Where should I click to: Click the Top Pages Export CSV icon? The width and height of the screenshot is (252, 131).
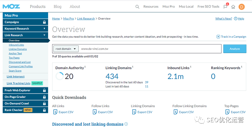point(228,112)
